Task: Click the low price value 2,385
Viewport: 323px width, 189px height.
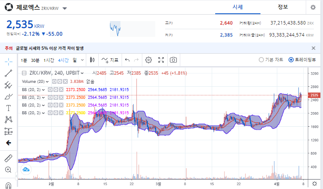Action: pos(226,35)
